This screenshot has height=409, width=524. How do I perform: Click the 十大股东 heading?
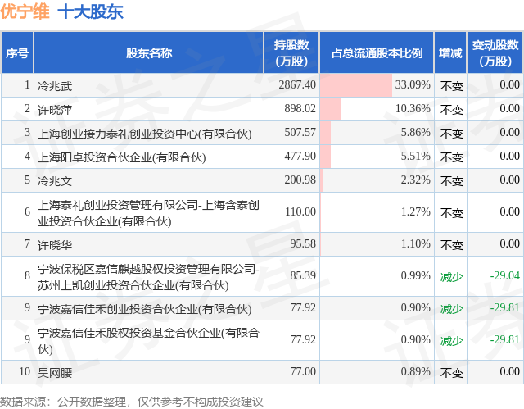coord(91,12)
